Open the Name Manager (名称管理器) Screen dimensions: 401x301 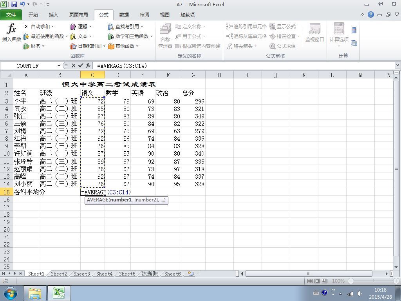click(x=165, y=36)
